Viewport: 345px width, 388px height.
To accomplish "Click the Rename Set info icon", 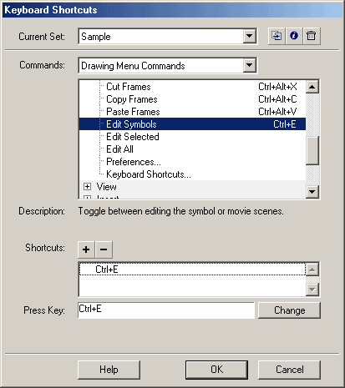I will point(294,36).
